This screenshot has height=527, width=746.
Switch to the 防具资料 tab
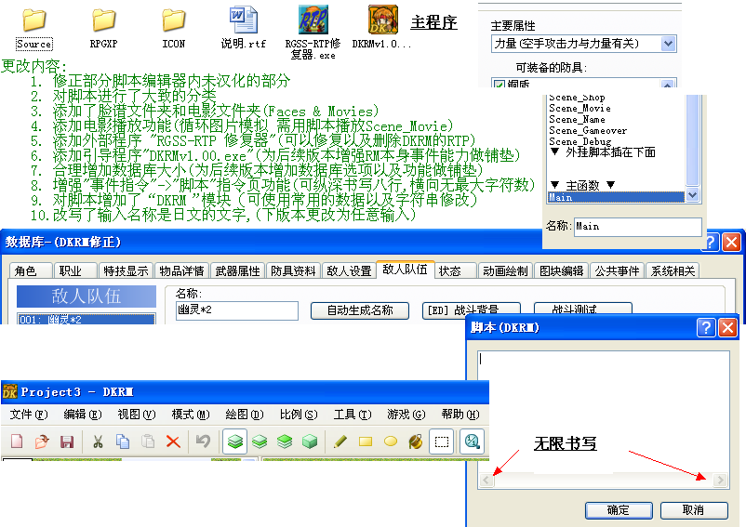tap(293, 270)
